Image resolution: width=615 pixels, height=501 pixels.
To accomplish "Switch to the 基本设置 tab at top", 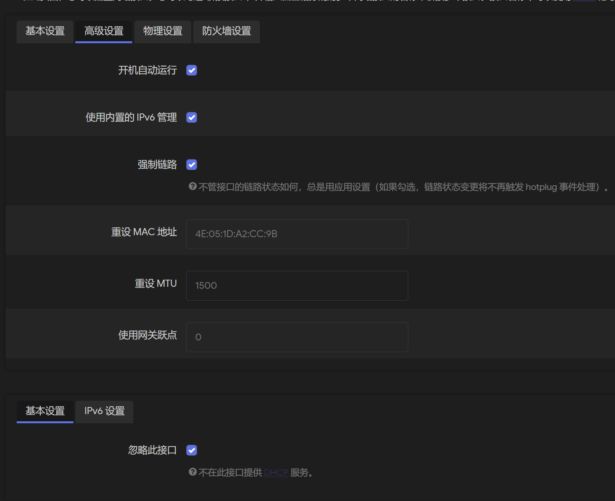I will [x=45, y=31].
